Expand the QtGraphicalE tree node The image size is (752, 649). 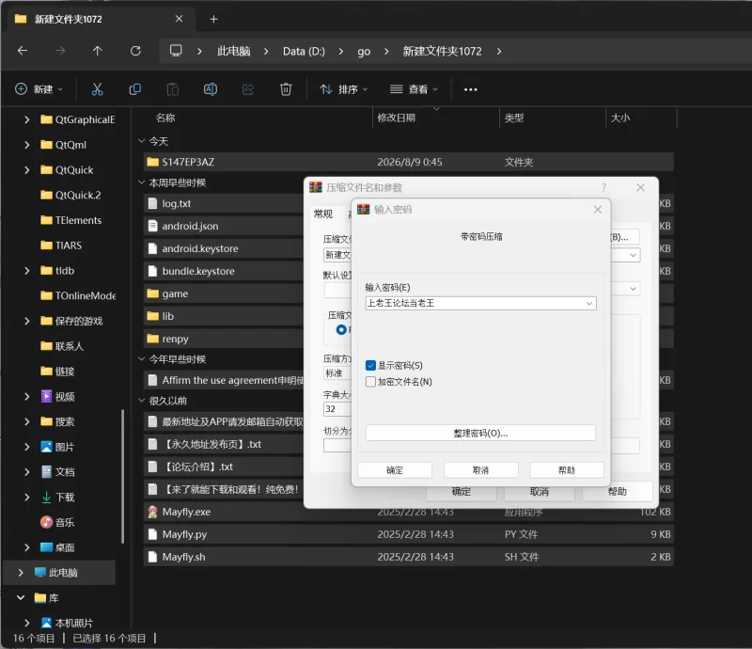click(x=27, y=119)
